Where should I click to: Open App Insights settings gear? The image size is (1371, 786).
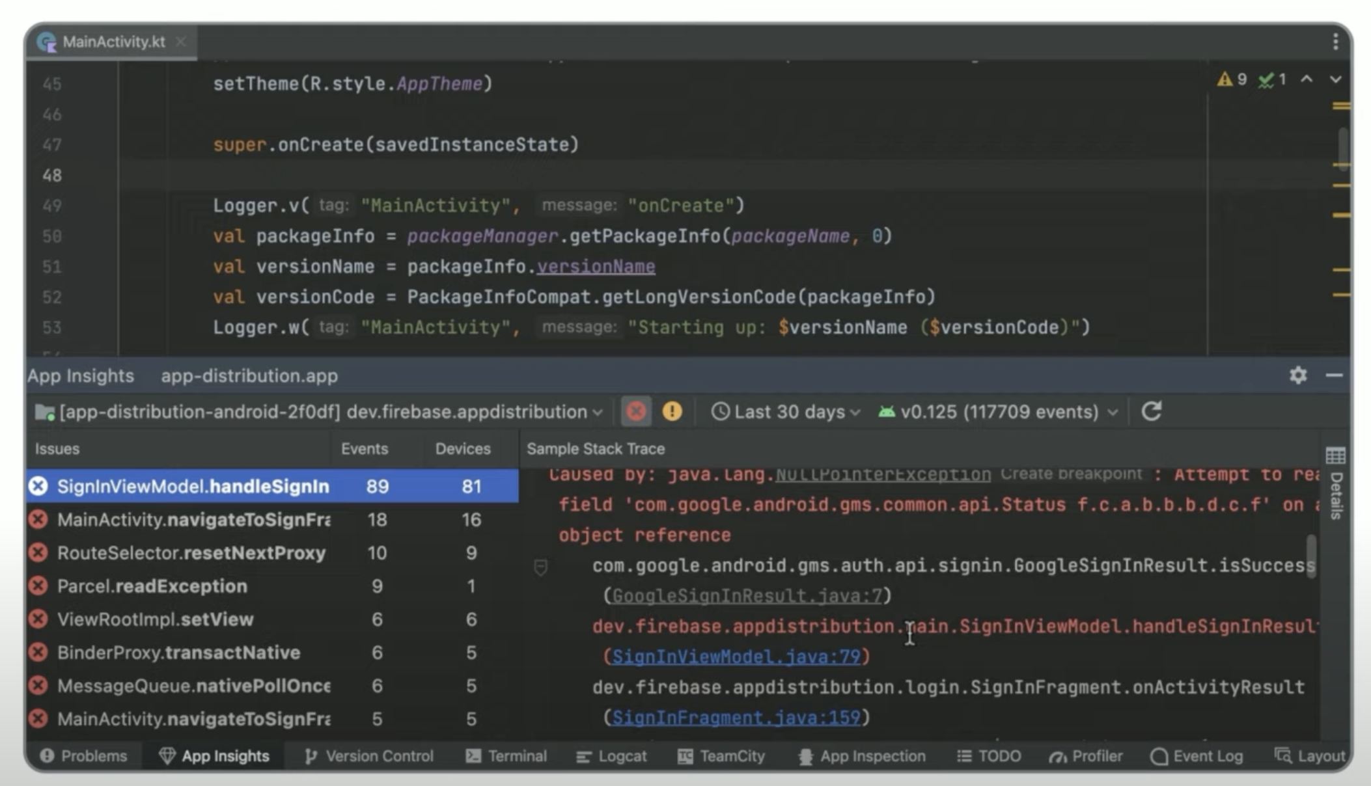pos(1298,375)
